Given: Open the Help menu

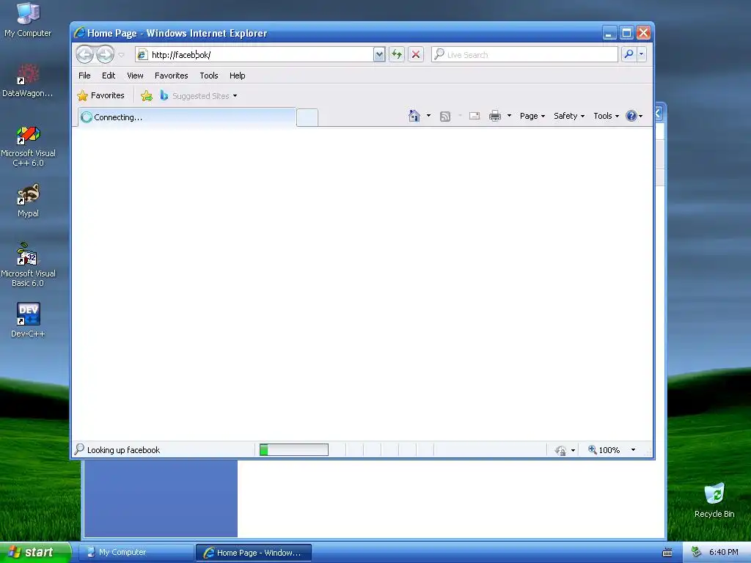Looking at the screenshot, I should coord(237,76).
